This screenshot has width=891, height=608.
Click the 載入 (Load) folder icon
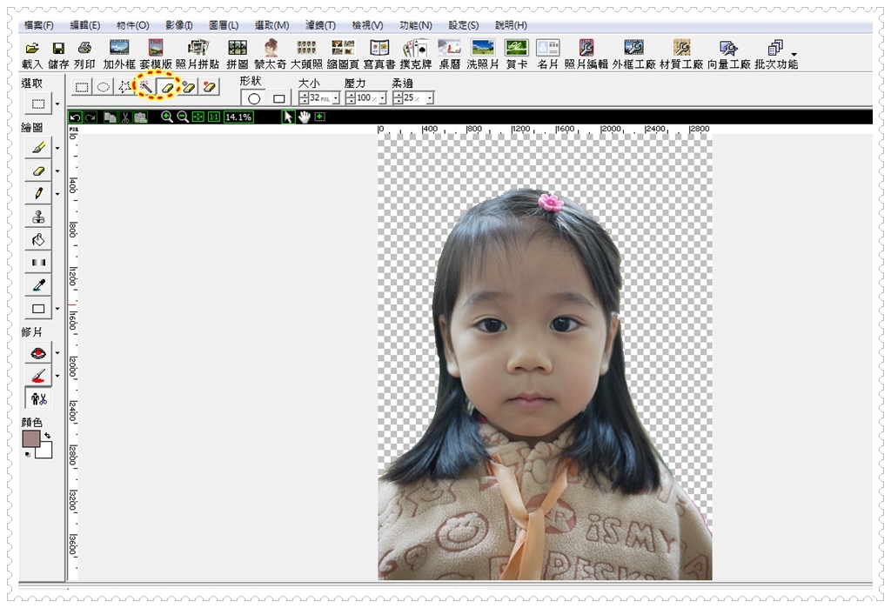tap(32, 49)
